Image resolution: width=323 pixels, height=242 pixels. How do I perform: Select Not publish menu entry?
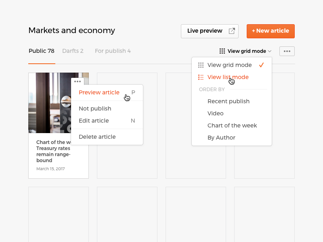[95, 108]
